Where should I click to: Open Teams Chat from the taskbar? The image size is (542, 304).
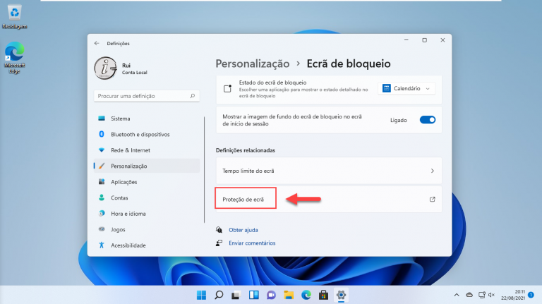[271, 295]
